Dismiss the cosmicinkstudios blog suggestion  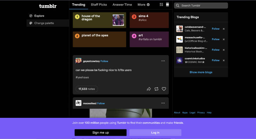point(224,60)
